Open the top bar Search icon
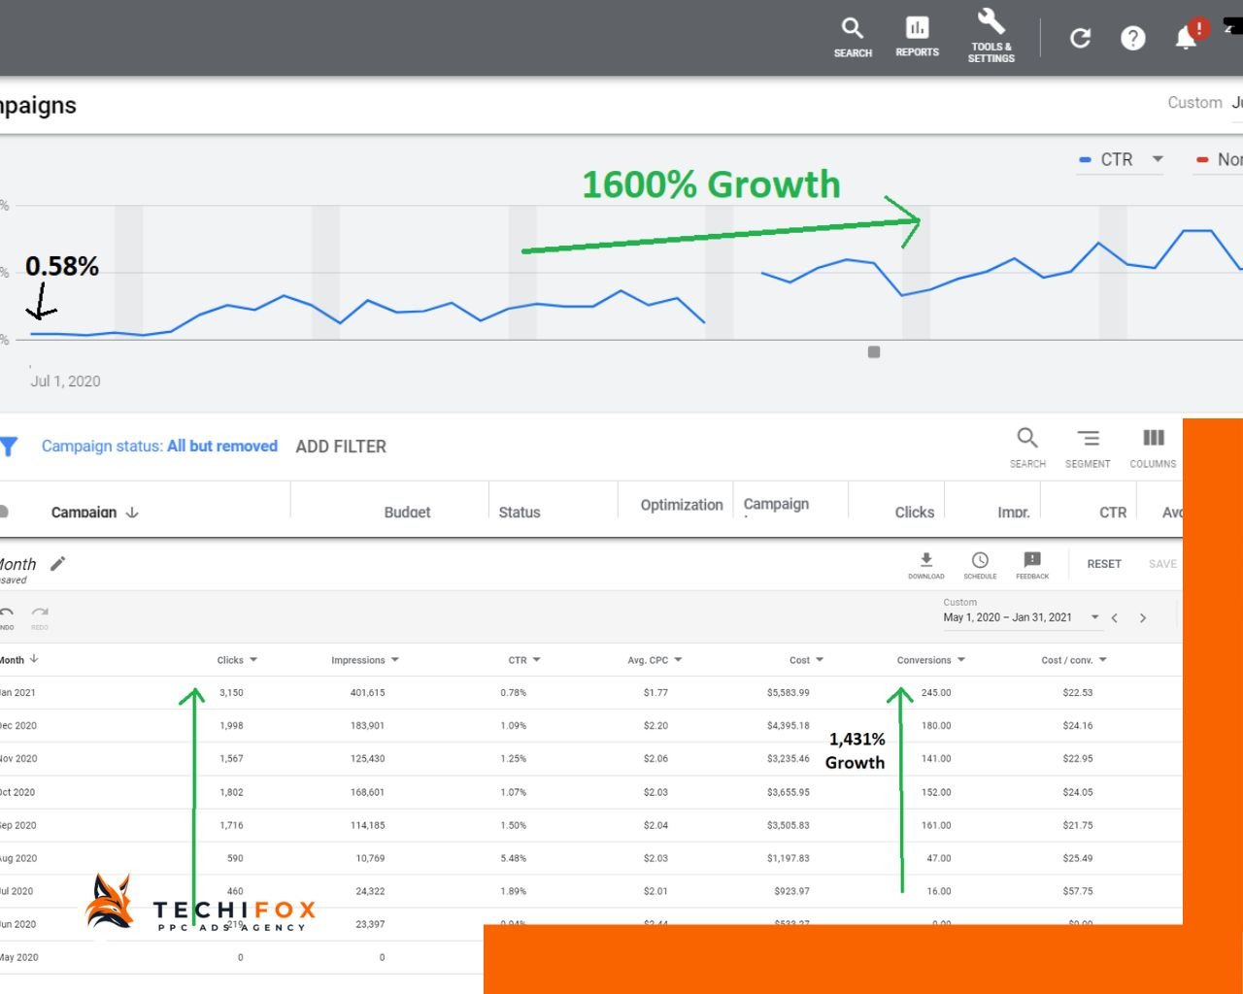 [x=853, y=37]
